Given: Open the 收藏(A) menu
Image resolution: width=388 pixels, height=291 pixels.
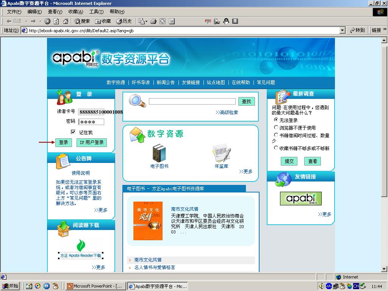Looking at the screenshot, I should (x=76, y=12).
